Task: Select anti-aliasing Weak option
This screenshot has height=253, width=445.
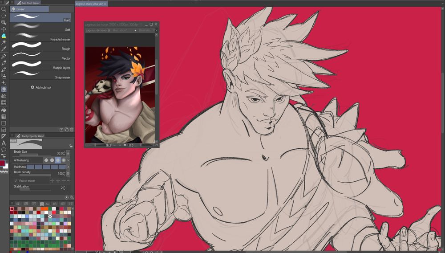Action: pos(52,160)
